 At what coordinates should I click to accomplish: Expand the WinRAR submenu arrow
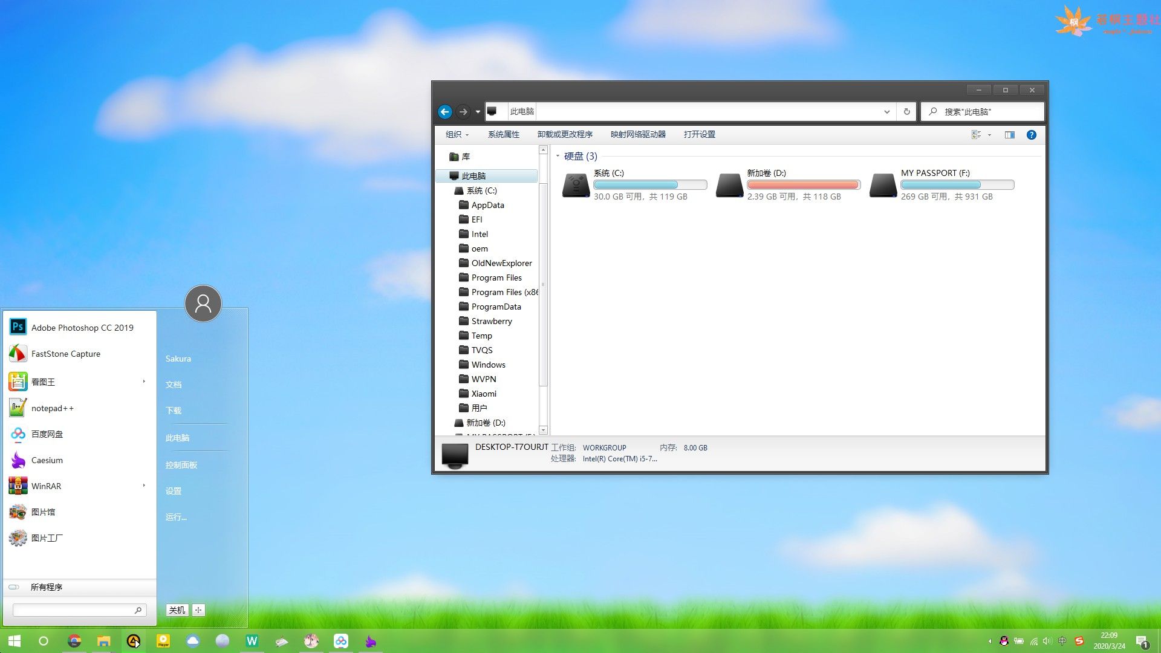pos(144,486)
